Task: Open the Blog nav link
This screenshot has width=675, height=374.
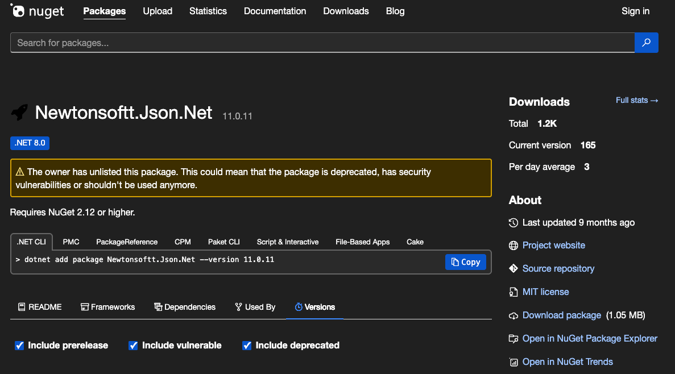Action: click(x=395, y=11)
